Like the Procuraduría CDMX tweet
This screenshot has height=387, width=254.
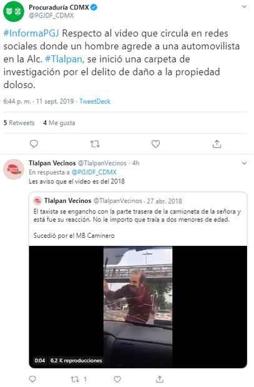click(155, 144)
